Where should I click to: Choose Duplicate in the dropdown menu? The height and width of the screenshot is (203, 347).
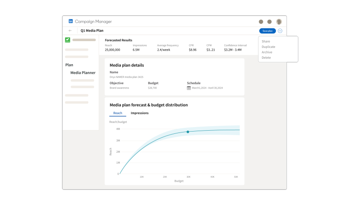[x=268, y=47]
